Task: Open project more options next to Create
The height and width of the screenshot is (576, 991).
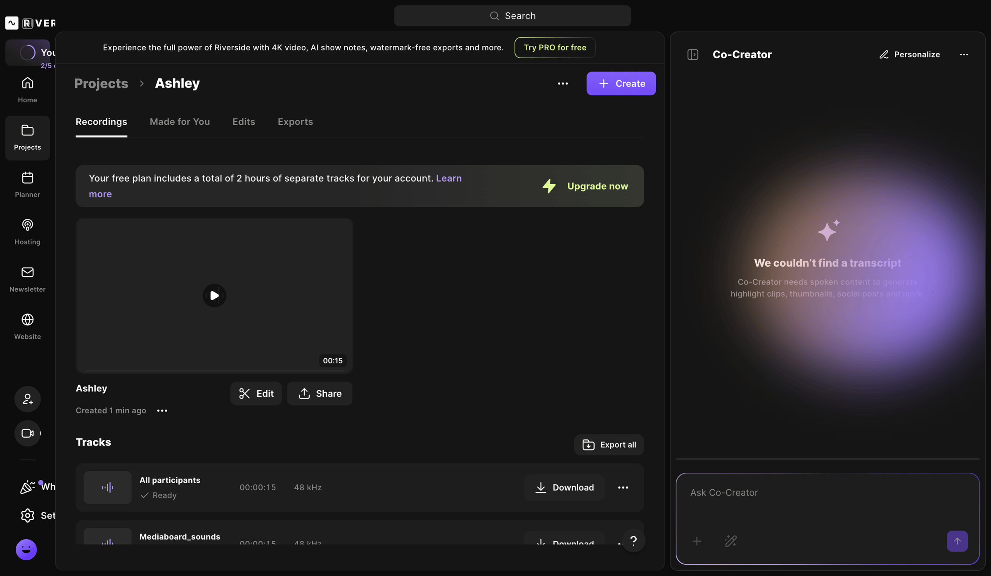Action: click(563, 83)
